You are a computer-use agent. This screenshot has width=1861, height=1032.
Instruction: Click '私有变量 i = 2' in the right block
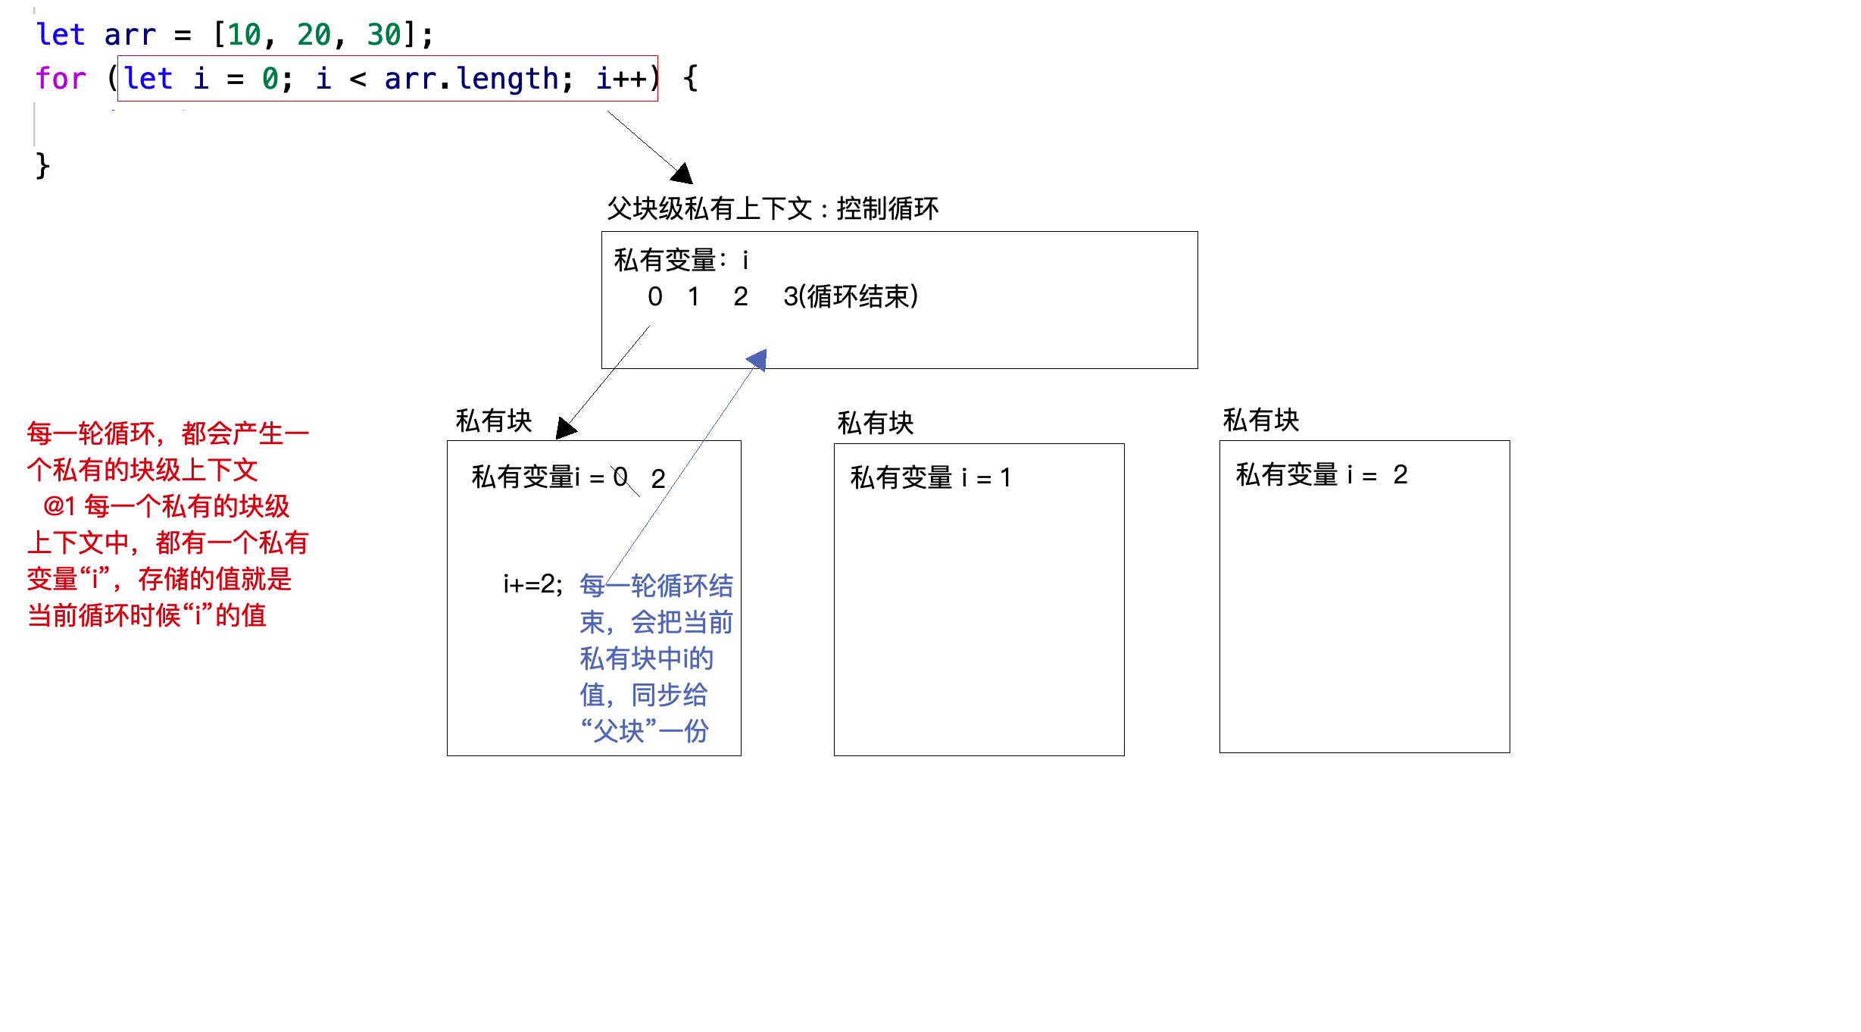pos(1322,474)
